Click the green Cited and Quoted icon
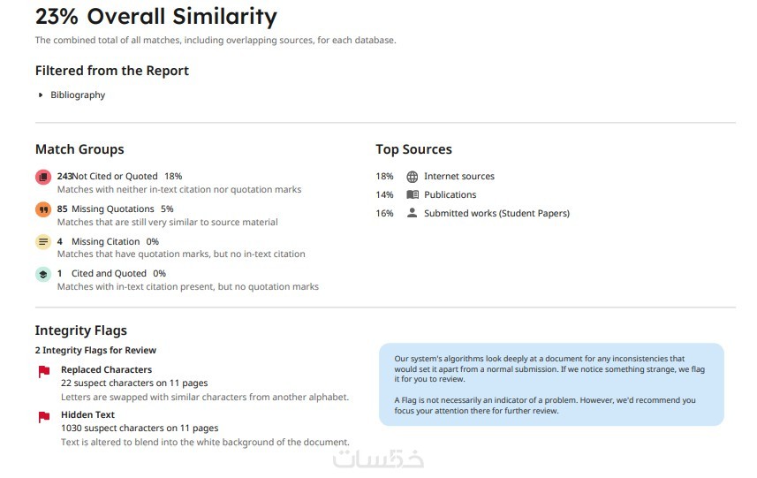757x478 pixels. click(x=43, y=274)
